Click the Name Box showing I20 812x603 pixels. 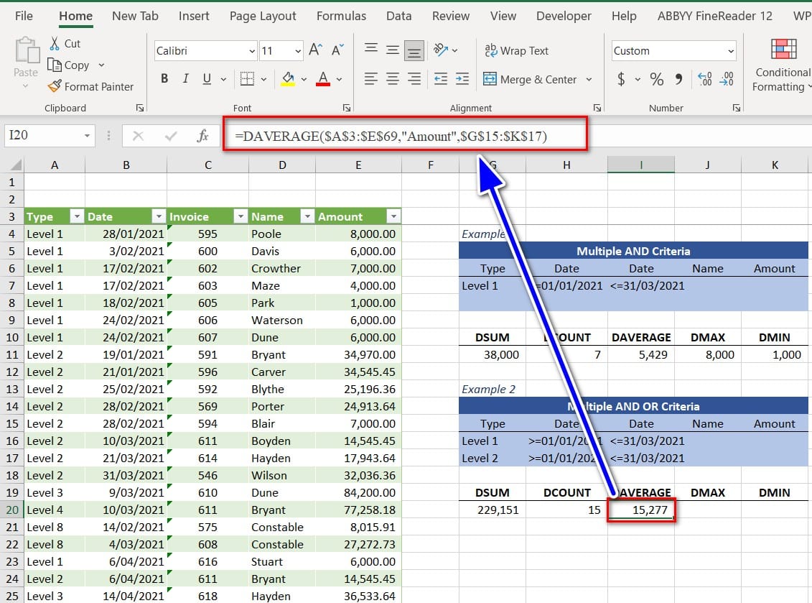pos(43,135)
